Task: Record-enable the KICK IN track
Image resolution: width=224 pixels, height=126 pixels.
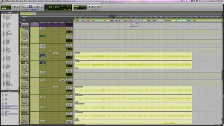Action: 22,55
